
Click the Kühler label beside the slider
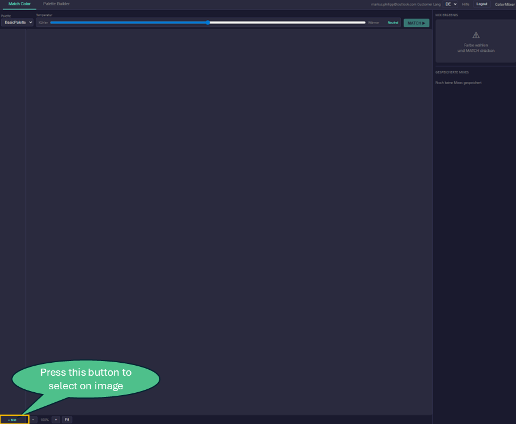coord(43,22)
